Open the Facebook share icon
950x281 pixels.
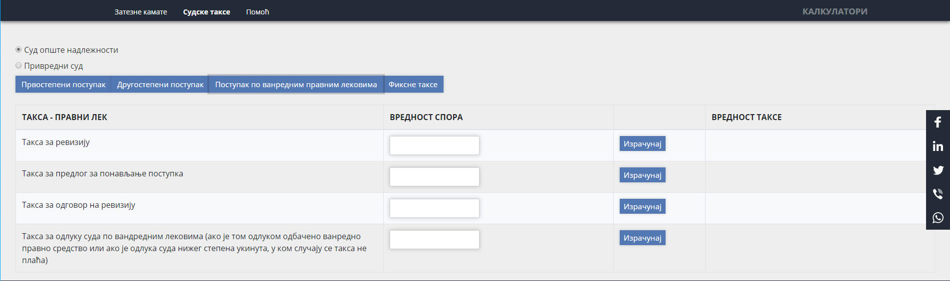click(x=938, y=123)
